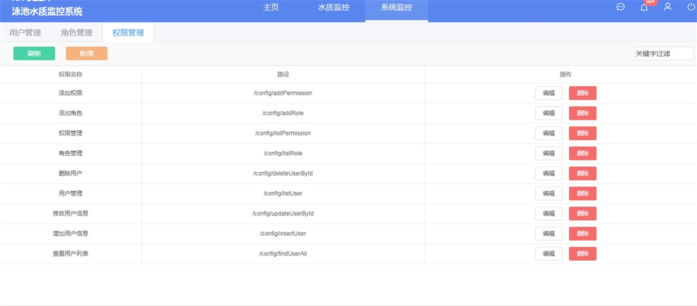This screenshot has width=697, height=306.
Task: Delete the /config/listRole row
Action: [x=583, y=154]
